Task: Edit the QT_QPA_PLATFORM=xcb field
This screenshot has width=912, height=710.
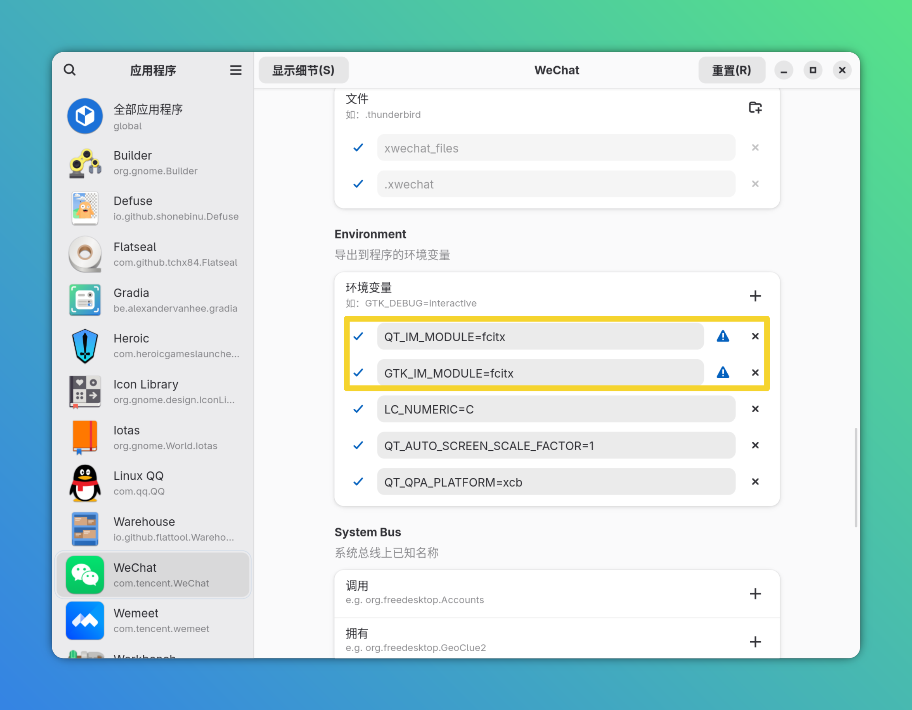Action: [x=556, y=481]
